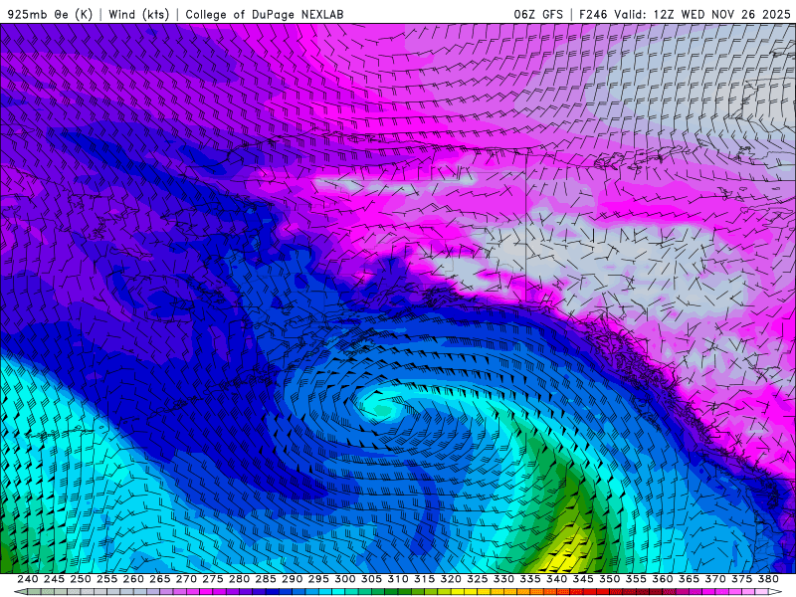This screenshot has height=597, width=796.
Task: Click the "925mb θe (K)" title label
Action: [x=50, y=14]
